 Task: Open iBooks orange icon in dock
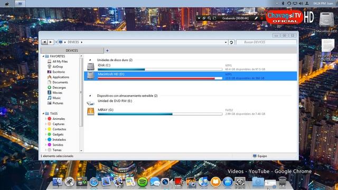click(x=215, y=182)
